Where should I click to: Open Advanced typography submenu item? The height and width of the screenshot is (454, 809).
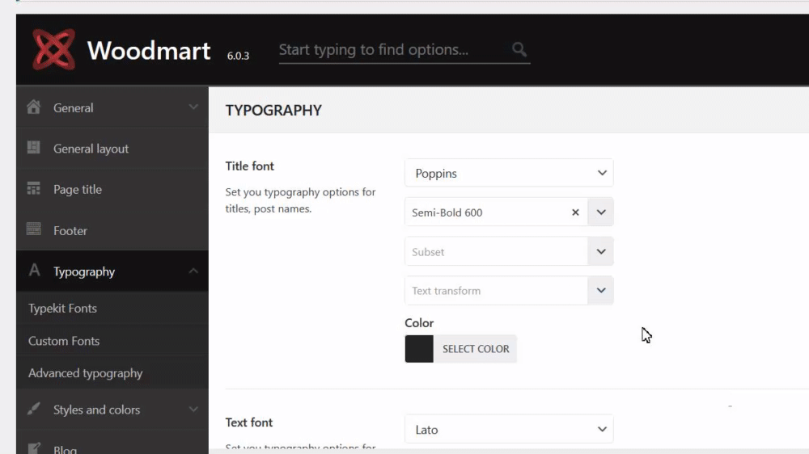(x=85, y=373)
